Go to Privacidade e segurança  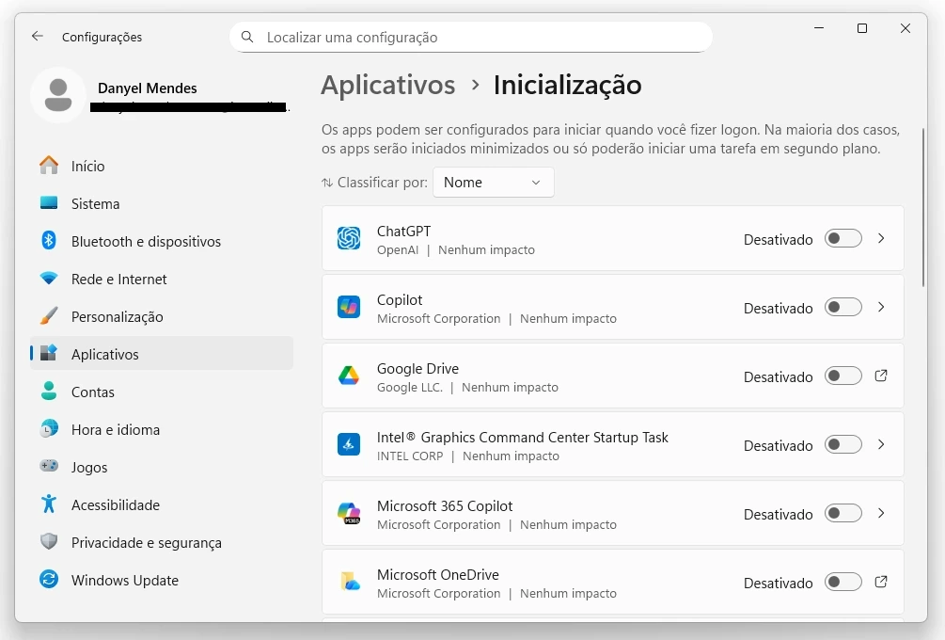click(162, 543)
